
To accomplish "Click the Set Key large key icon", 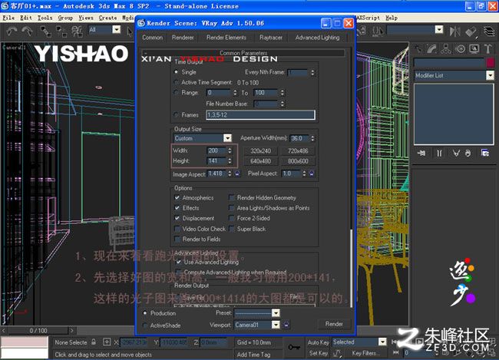I will point(294,347).
